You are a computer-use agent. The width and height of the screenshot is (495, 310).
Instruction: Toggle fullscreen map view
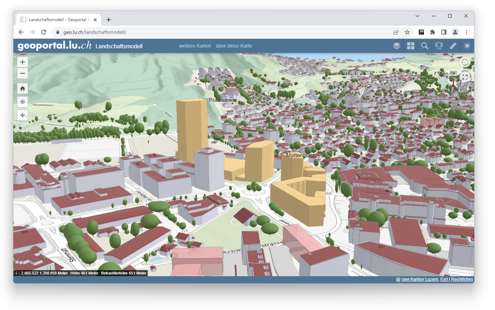pos(465,76)
